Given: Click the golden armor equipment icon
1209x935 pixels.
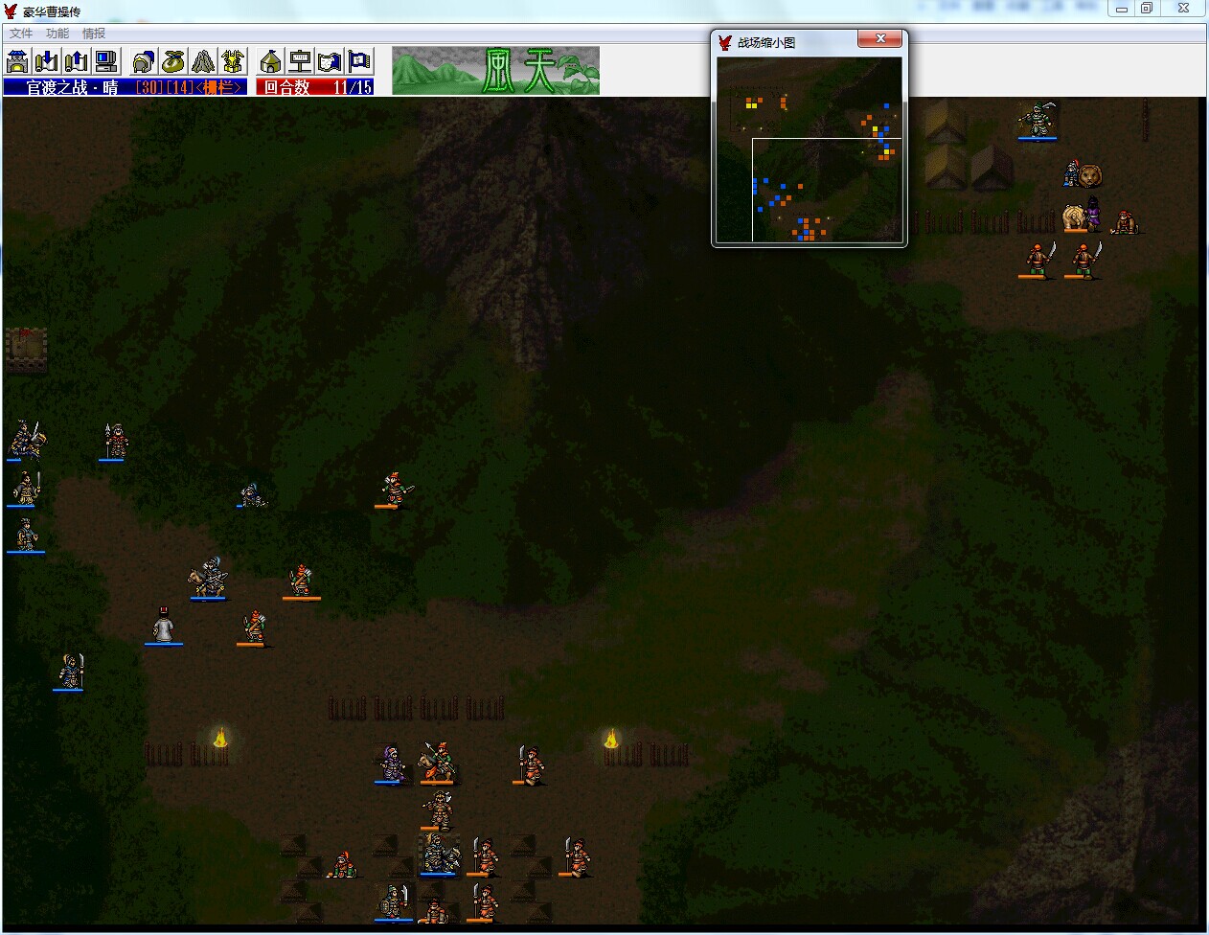Looking at the screenshot, I should (233, 61).
